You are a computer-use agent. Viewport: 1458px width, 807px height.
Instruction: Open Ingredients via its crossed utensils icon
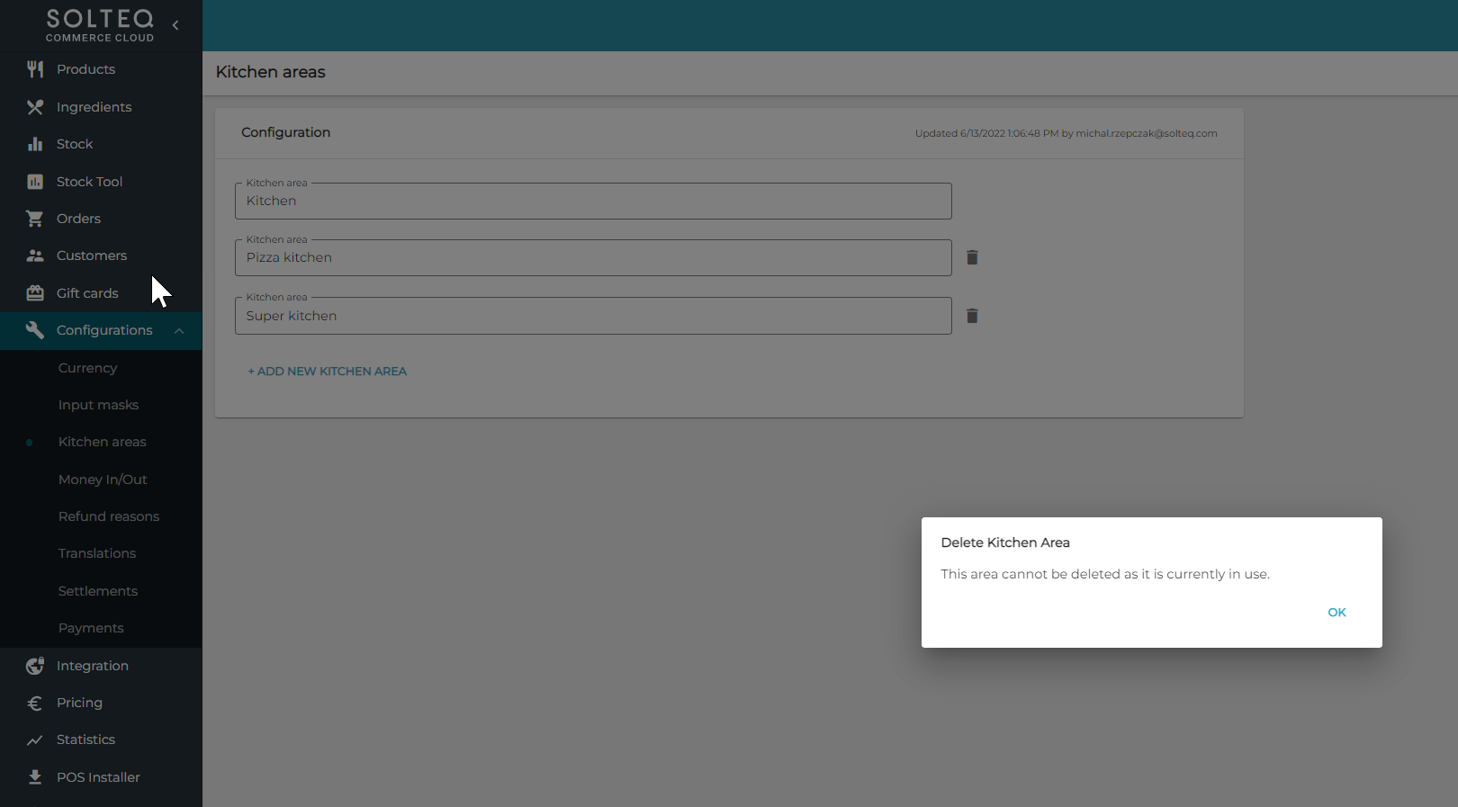click(x=35, y=107)
